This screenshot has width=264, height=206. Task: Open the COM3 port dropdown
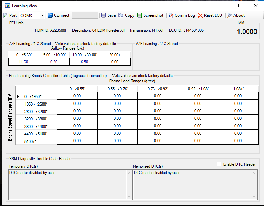(x=42, y=16)
